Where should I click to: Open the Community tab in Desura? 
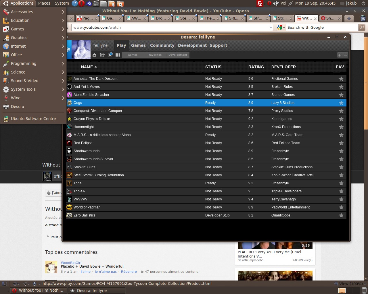click(x=162, y=45)
